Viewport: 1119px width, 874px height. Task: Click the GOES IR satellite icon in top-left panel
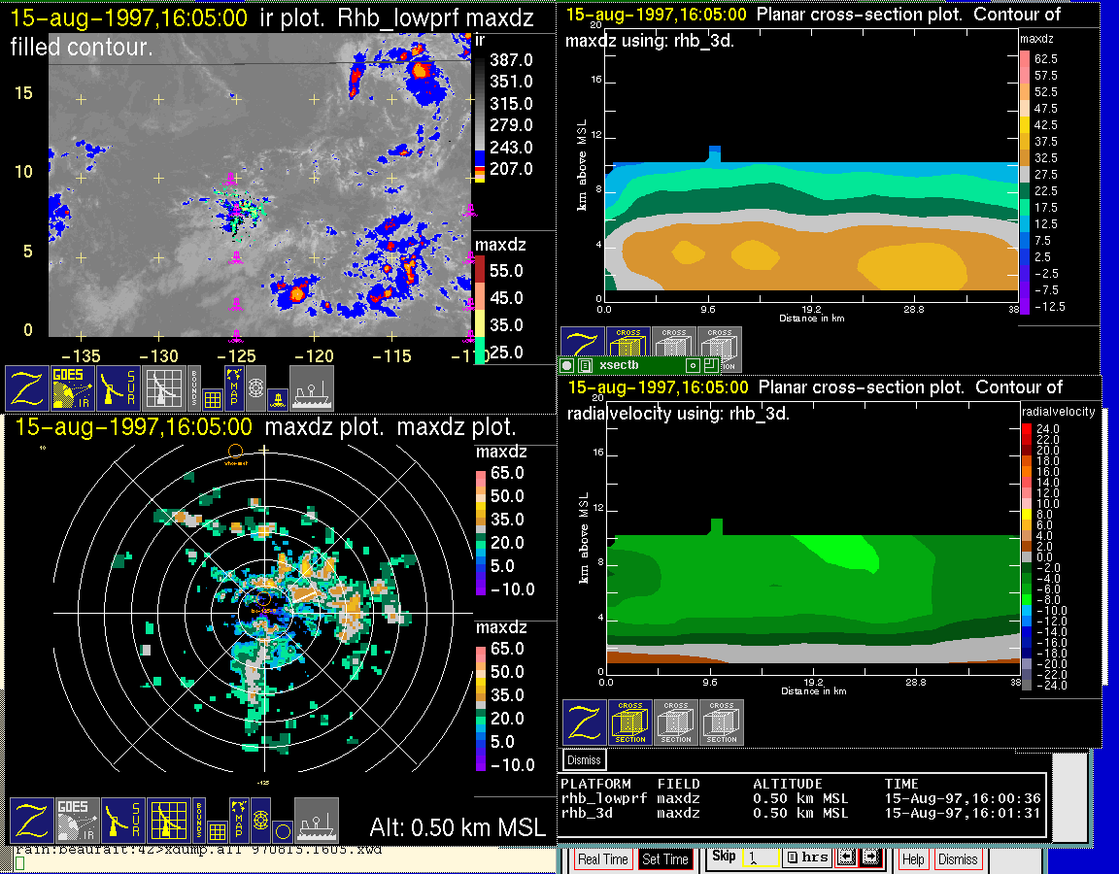73,387
